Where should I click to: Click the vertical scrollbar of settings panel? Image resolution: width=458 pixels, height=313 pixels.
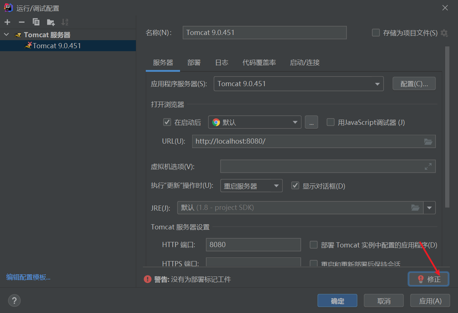click(447, 127)
